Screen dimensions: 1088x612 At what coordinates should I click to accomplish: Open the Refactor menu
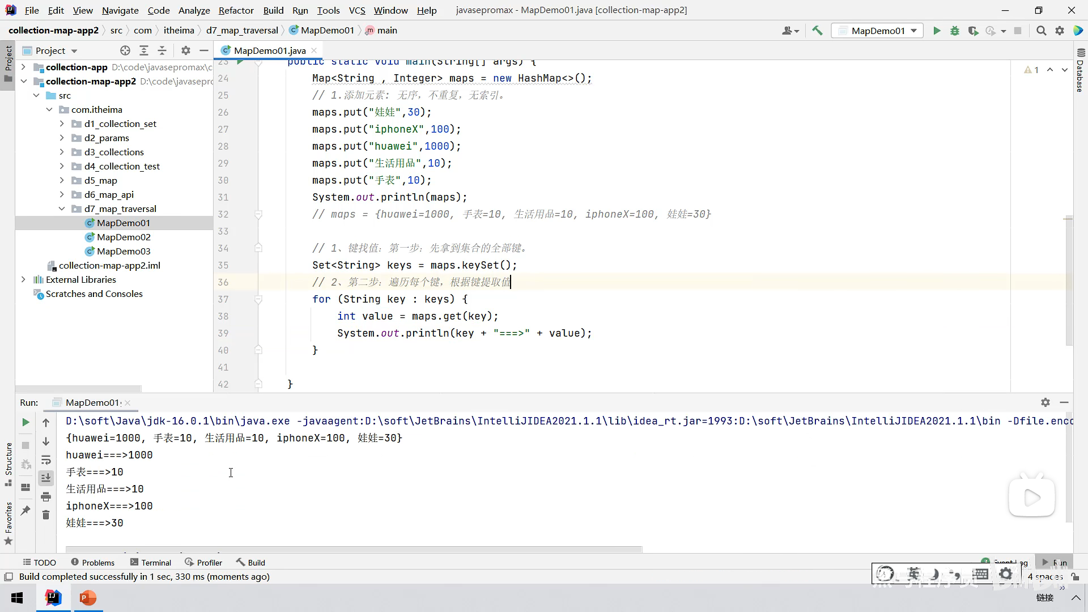tap(236, 10)
